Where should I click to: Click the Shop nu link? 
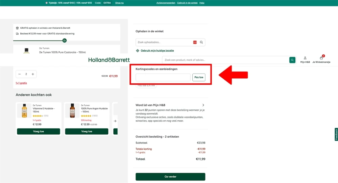tap(119, 3)
